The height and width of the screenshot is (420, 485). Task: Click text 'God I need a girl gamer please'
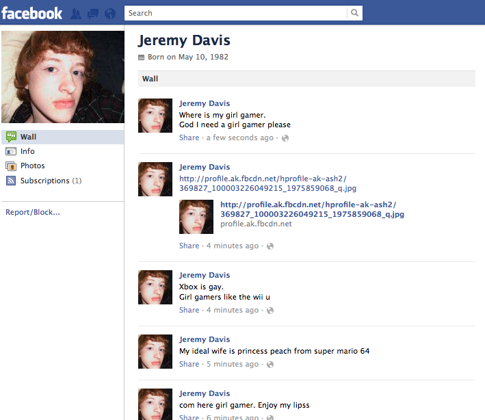pos(235,124)
